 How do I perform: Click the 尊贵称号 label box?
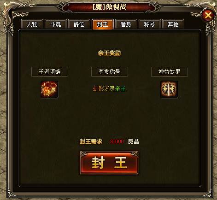110,71
